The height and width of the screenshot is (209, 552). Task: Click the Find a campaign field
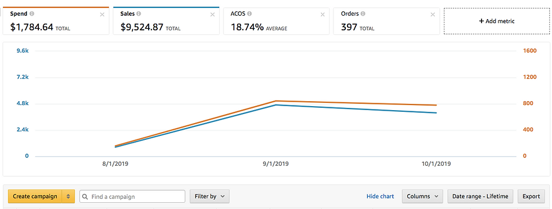(x=132, y=196)
